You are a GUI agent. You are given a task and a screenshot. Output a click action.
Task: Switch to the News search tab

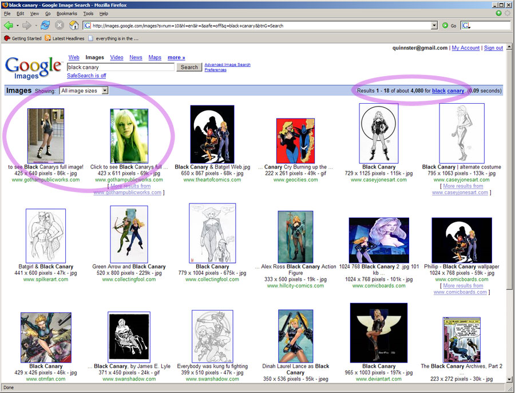pos(136,57)
